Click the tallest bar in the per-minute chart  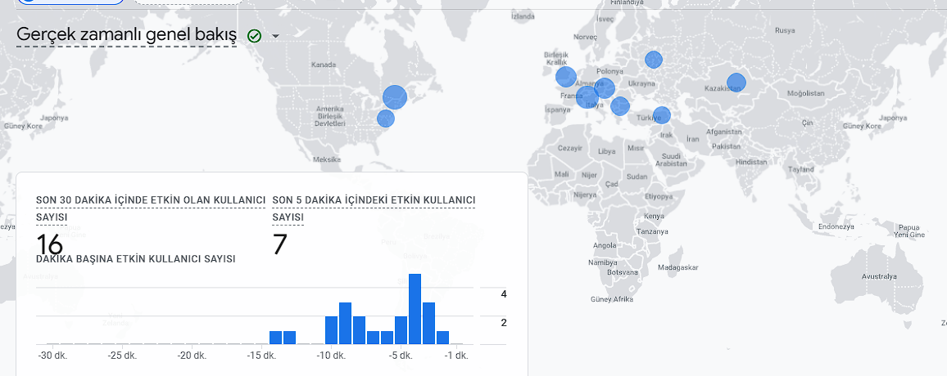[415, 309]
